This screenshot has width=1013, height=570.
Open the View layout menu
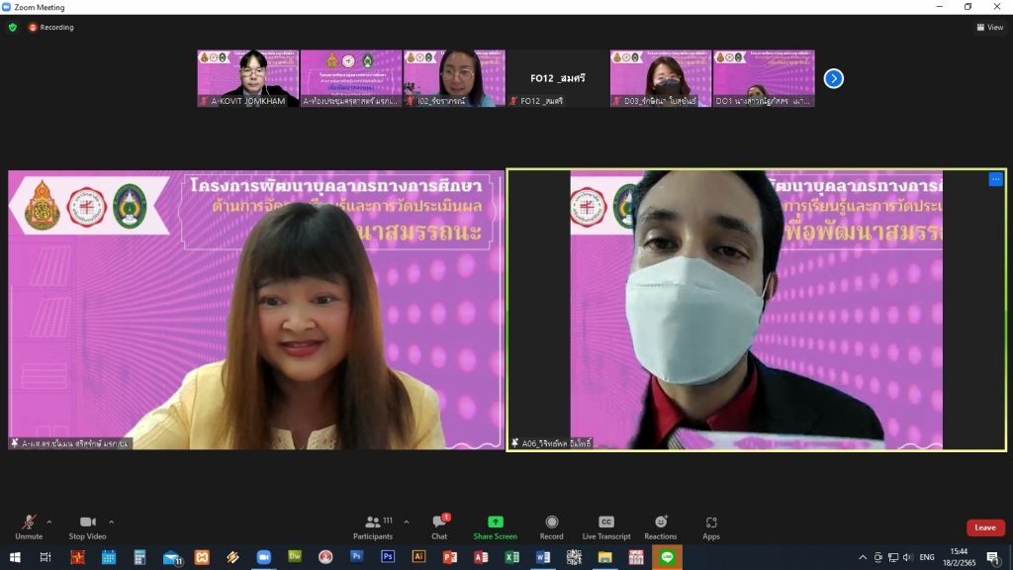(x=989, y=27)
